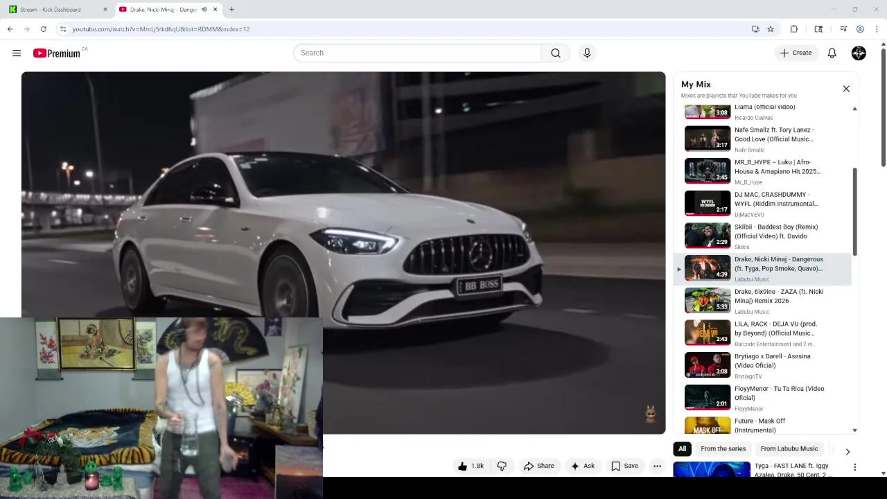The height and width of the screenshot is (499, 887).
Task: Play the Llama official video item
Action: (762, 112)
